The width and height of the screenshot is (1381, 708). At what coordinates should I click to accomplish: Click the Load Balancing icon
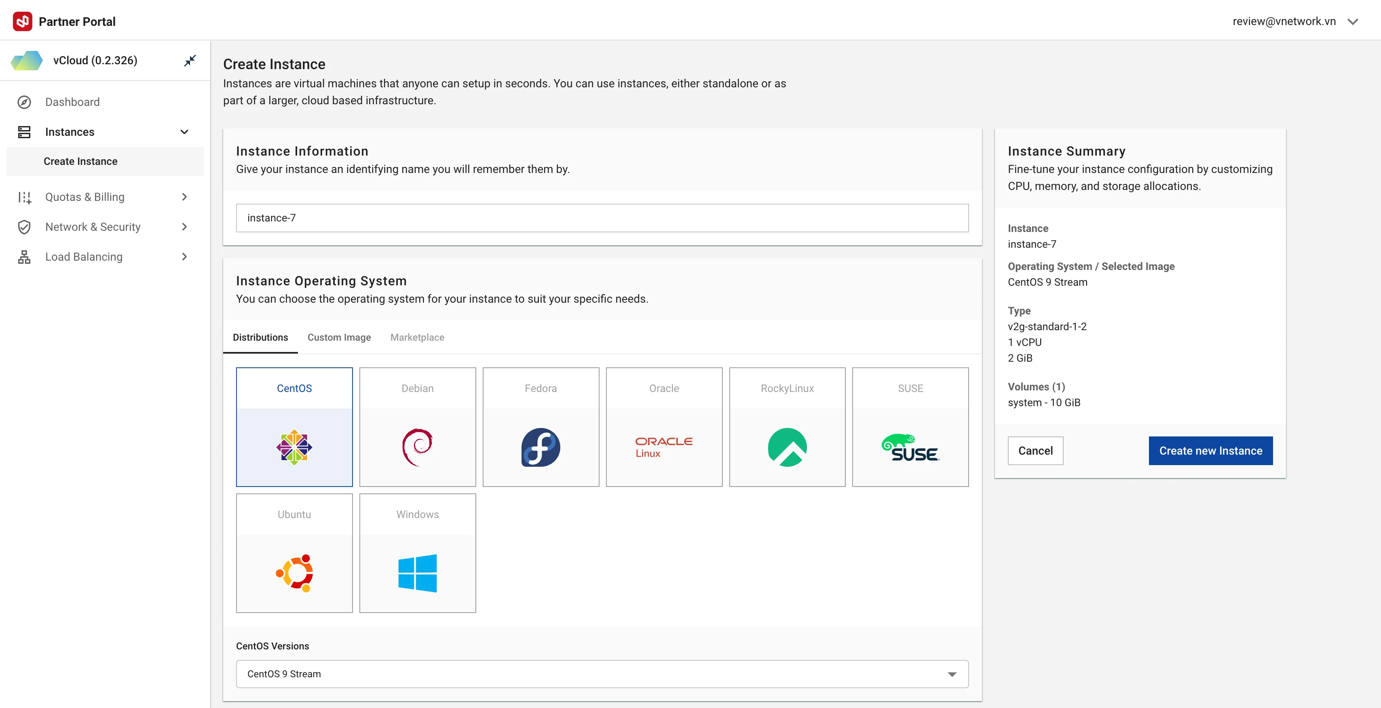[x=24, y=257]
